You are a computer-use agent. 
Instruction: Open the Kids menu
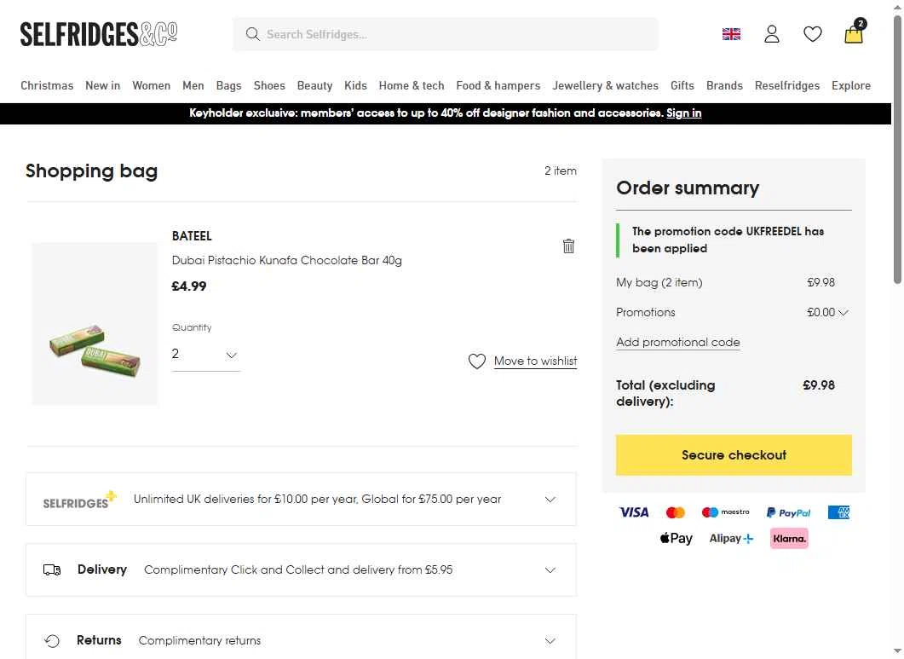(355, 85)
